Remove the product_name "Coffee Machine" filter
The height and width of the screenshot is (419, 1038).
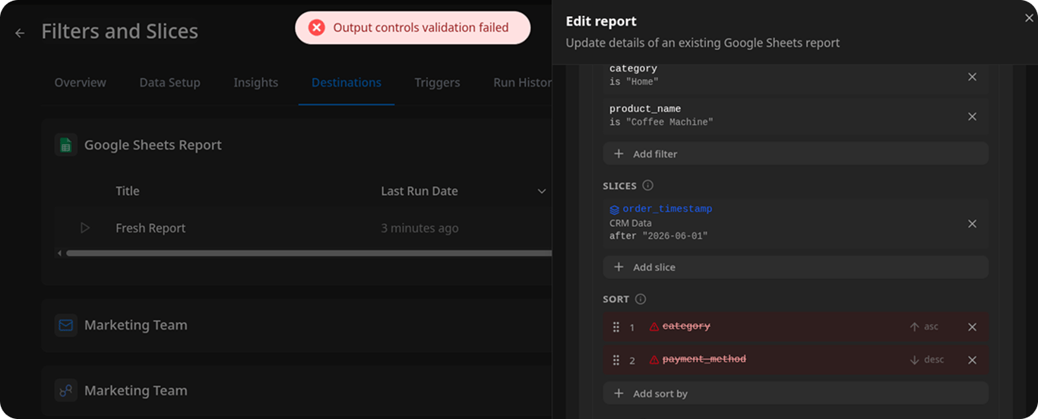coord(972,116)
